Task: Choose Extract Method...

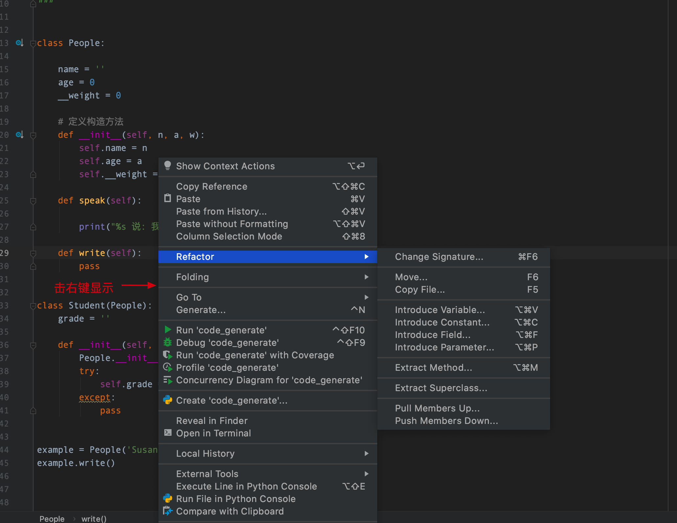Action: click(463, 367)
